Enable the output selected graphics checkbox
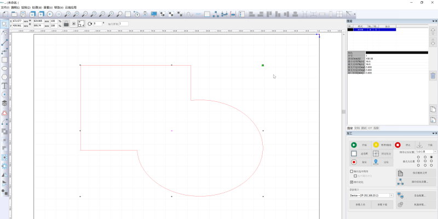Screen dimensions: 438x219 point(351,171)
